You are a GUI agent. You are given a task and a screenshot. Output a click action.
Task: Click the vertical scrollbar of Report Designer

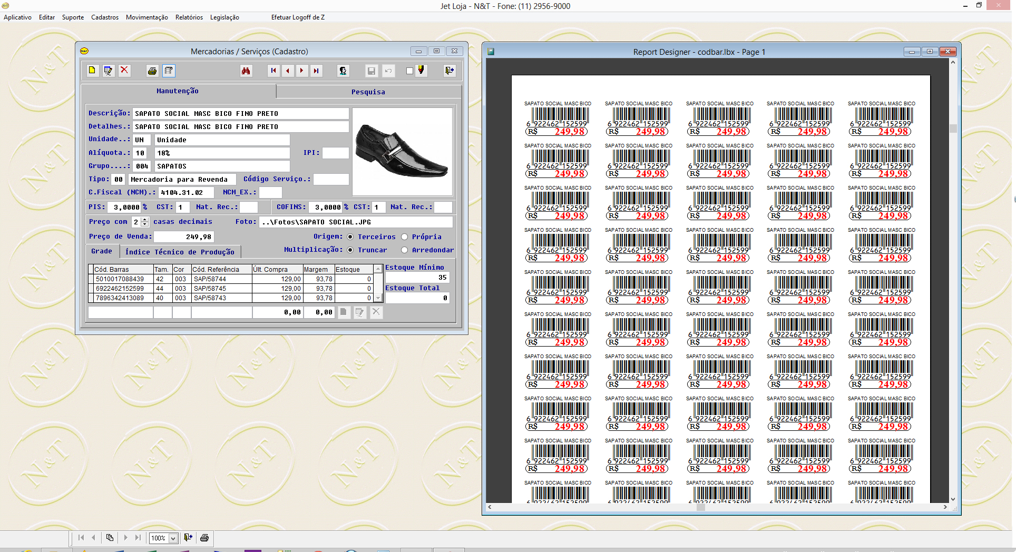[953, 281]
